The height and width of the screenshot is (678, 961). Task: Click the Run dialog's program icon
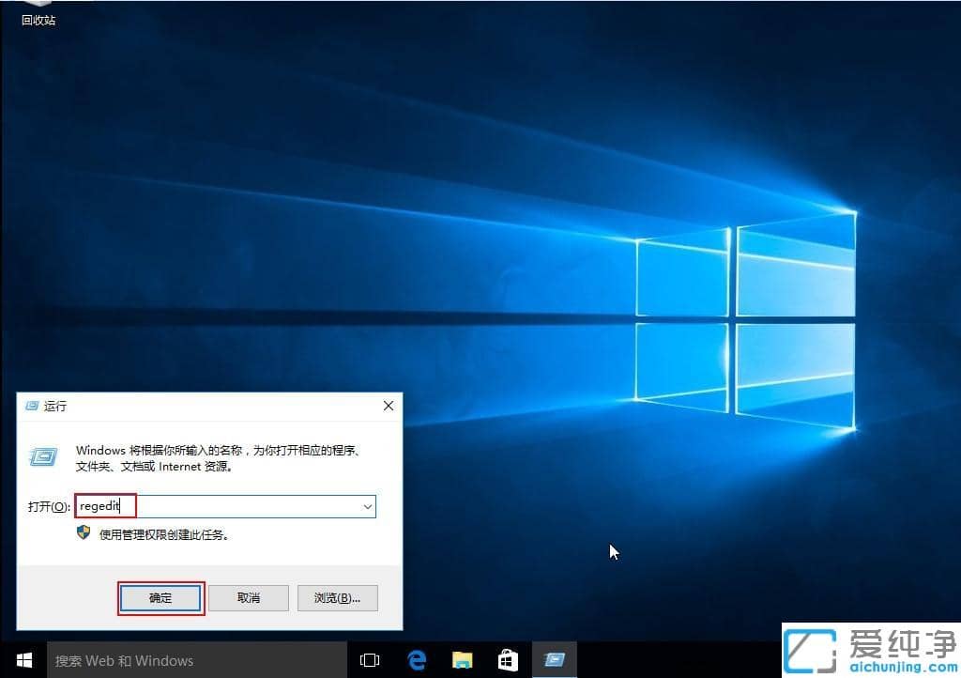pos(45,455)
